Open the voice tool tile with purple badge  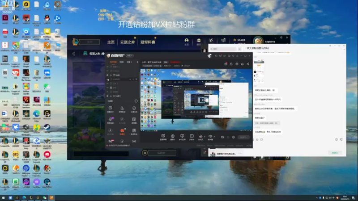(x=111, y=120)
